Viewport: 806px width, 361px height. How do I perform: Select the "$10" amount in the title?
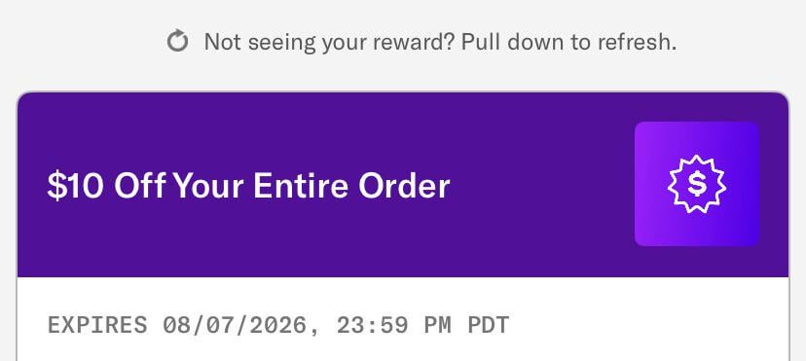tap(75, 186)
